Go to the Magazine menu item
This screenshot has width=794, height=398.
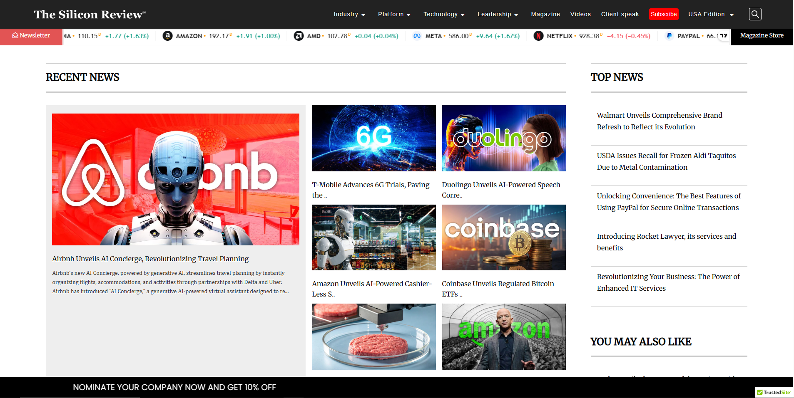pos(545,14)
